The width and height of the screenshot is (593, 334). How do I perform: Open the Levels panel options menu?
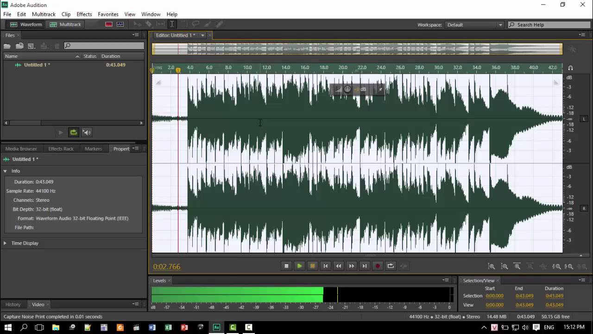point(446,280)
